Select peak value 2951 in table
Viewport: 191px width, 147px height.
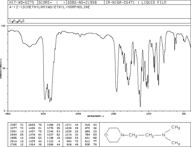tap(13, 132)
